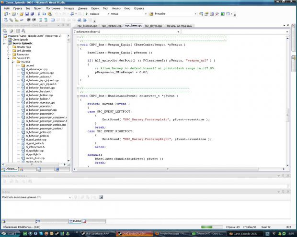297x237 pixels.
Task: Click Solution Explorer's View Class Diagram icon
Action: (x=23, y=31)
